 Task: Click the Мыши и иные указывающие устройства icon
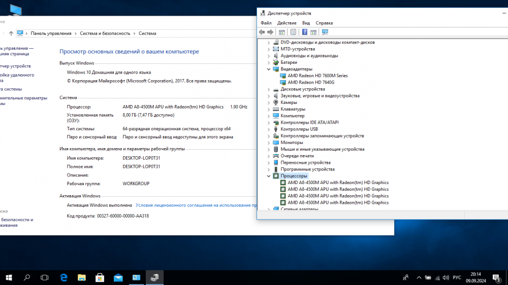click(276, 149)
